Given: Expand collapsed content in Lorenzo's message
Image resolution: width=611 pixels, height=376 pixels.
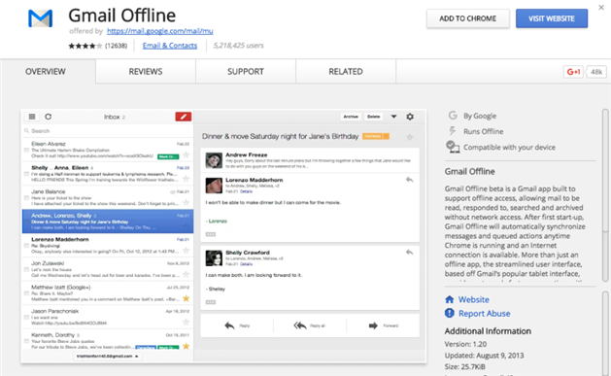Looking at the screenshot, I should (x=211, y=234).
